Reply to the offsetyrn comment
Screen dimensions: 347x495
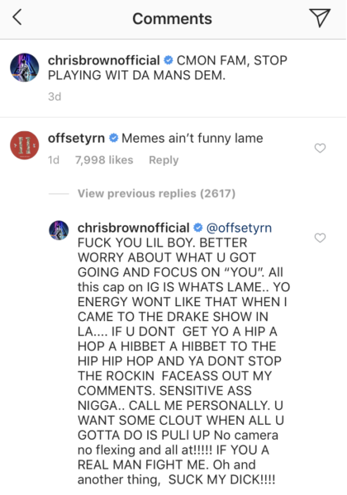click(x=164, y=160)
